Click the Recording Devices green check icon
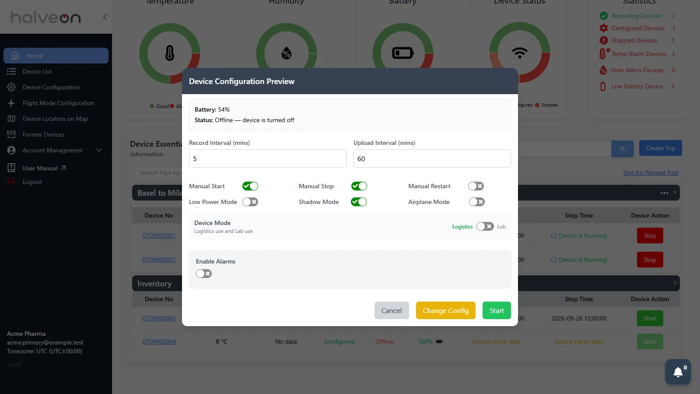The height and width of the screenshot is (394, 700). click(x=604, y=16)
